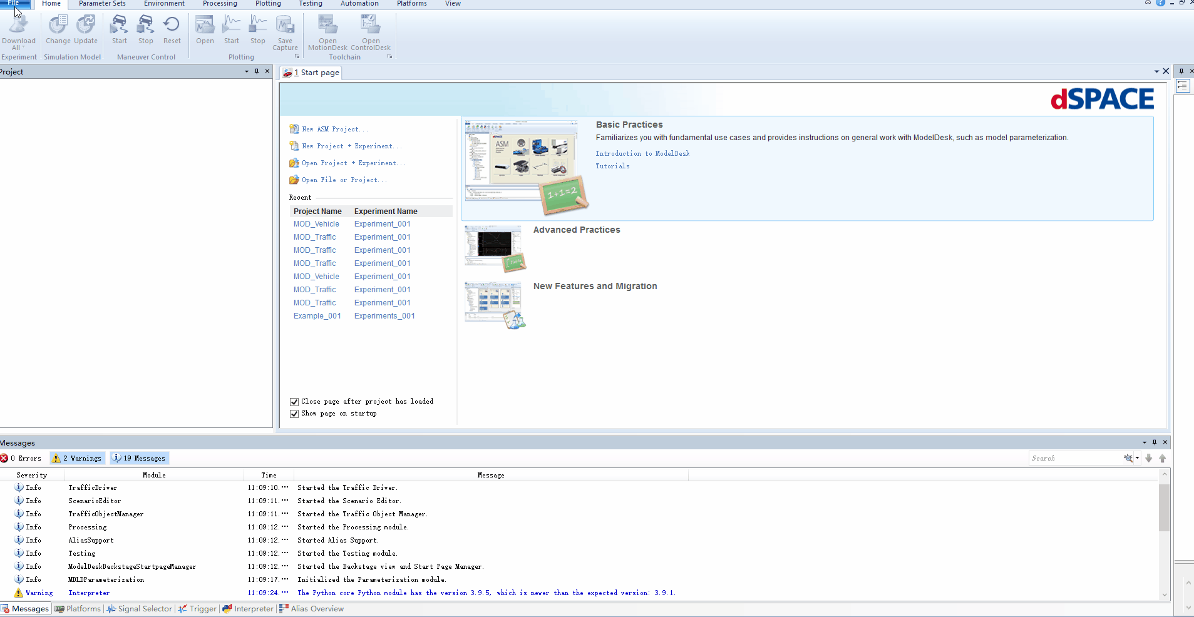
Task: Reset the maneuver control
Action: pyautogui.click(x=172, y=30)
